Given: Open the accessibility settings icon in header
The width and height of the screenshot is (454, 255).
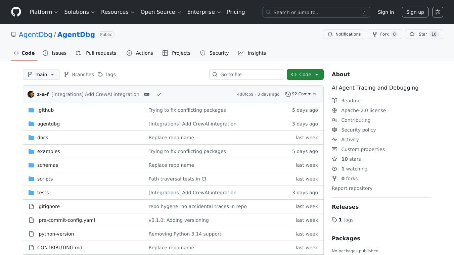Looking at the screenshot, I should [x=438, y=12].
